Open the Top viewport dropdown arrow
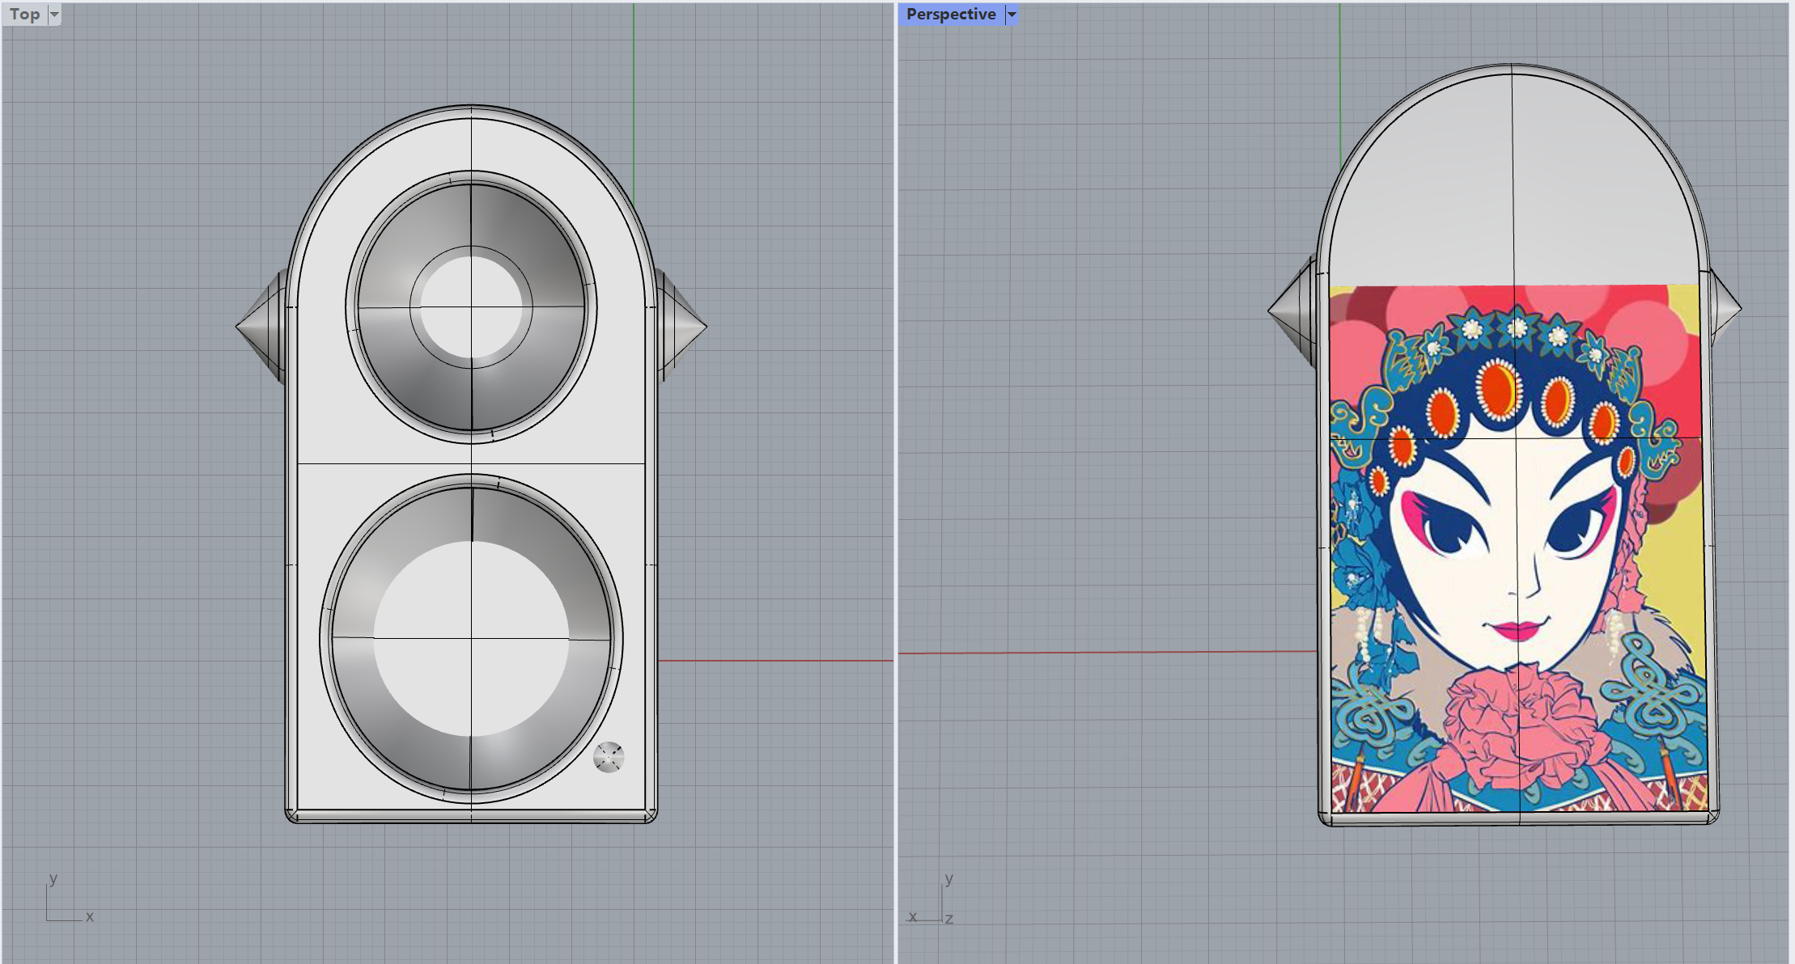This screenshot has height=964, width=1795. click(54, 14)
